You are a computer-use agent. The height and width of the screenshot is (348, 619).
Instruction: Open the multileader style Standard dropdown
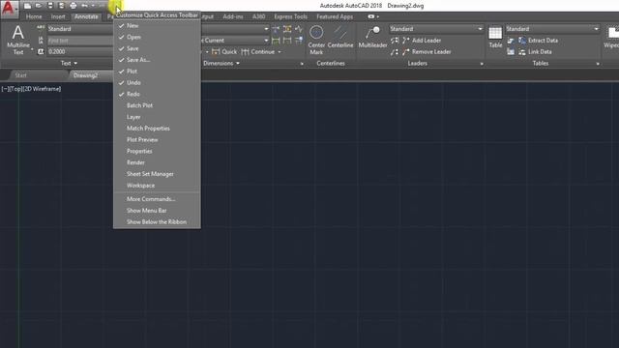(436, 29)
